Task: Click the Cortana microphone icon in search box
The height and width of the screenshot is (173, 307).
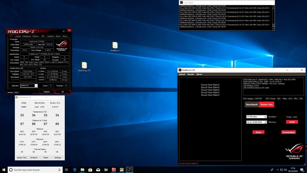Action: tap(59, 170)
